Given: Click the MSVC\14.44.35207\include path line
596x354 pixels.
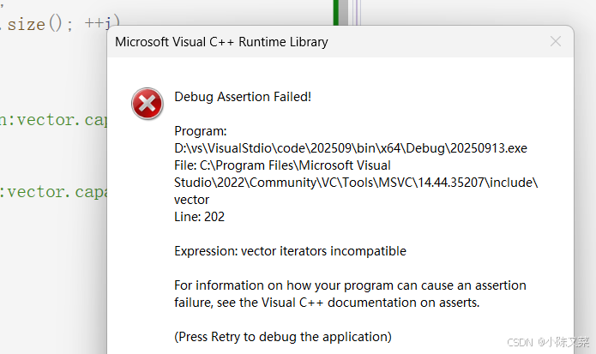Looking at the screenshot, I should [x=356, y=183].
